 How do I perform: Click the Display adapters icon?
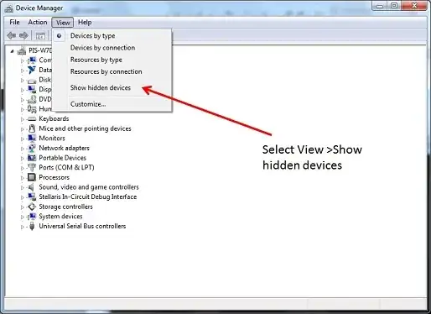32,89
